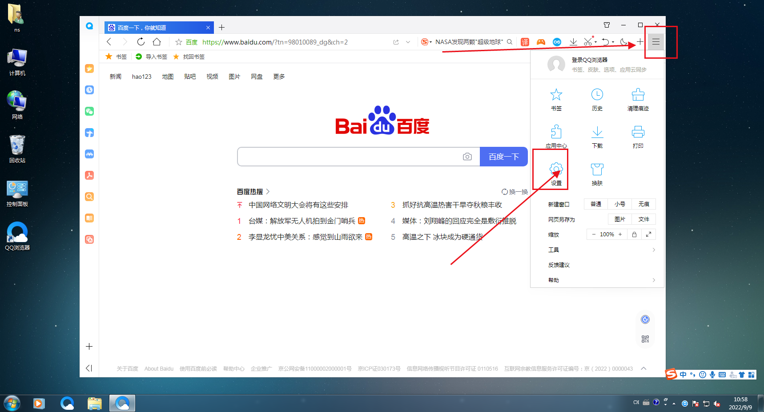Click the plus icon beside the moon
The width and height of the screenshot is (764, 412).
pyautogui.click(x=640, y=42)
